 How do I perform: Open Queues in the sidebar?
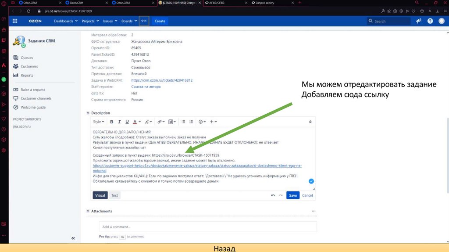(x=27, y=58)
